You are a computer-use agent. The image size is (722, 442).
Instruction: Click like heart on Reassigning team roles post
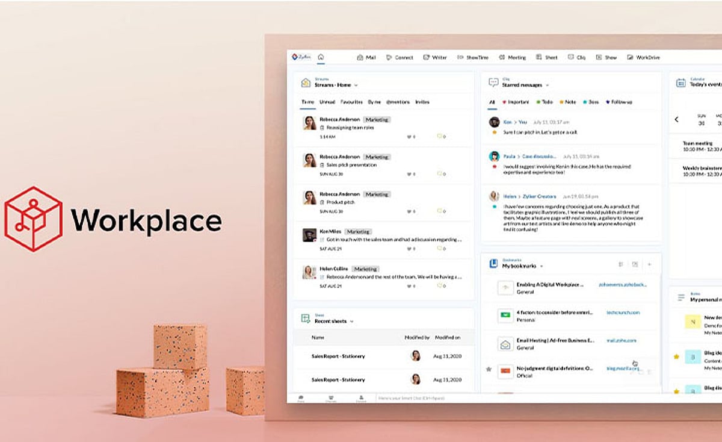pyautogui.click(x=409, y=137)
